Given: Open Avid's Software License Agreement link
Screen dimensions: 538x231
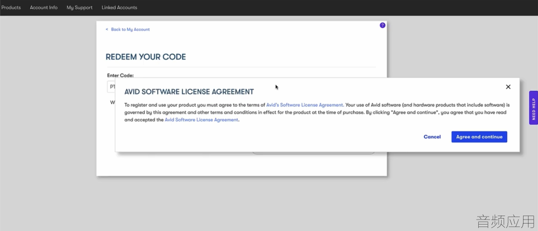Looking at the screenshot, I should [305, 105].
